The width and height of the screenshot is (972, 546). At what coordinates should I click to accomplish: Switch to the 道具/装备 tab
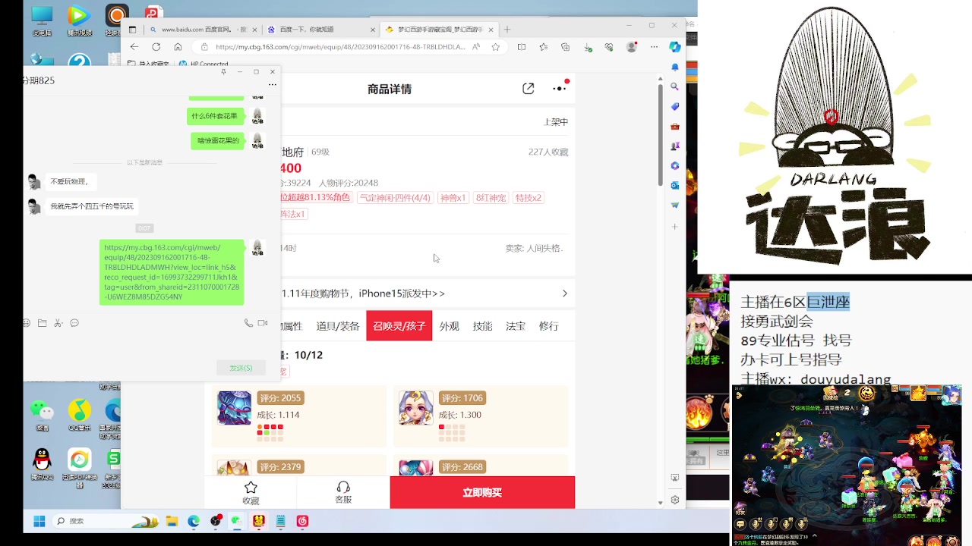[x=338, y=326]
